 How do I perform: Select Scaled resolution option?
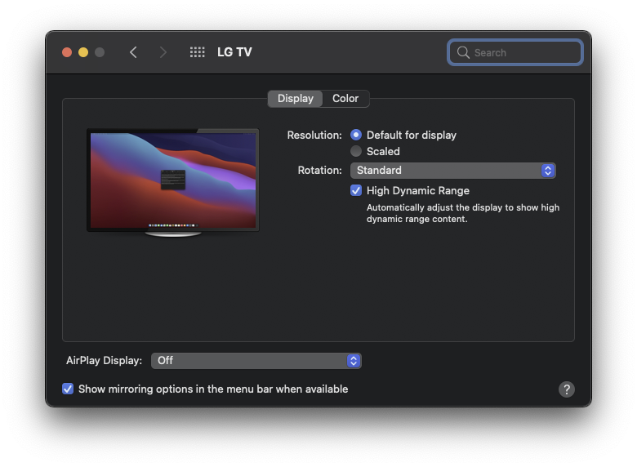[x=356, y=151]
